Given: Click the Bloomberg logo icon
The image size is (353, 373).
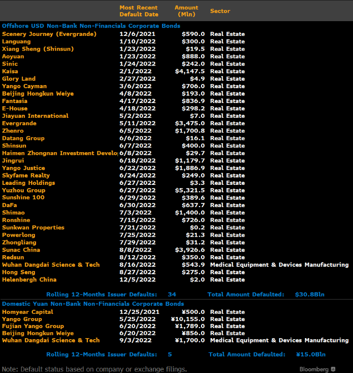Looking at the screenshot, I should pyautogui.click(x=333, y=369).
